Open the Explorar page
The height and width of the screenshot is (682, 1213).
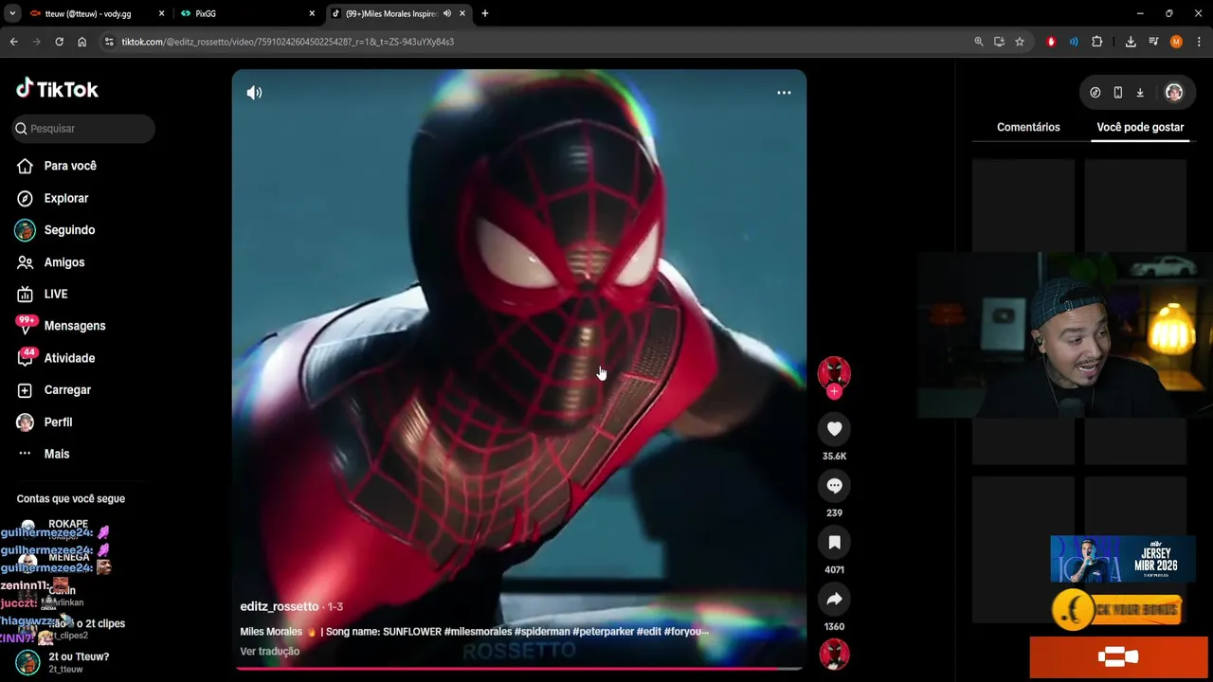coord(66,198)
